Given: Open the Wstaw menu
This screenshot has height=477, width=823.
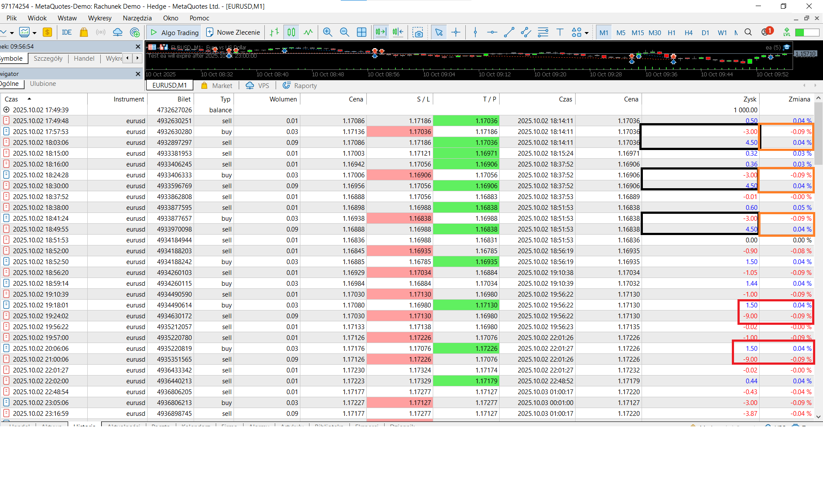Looking at the screenshot, I should (67, 18).
